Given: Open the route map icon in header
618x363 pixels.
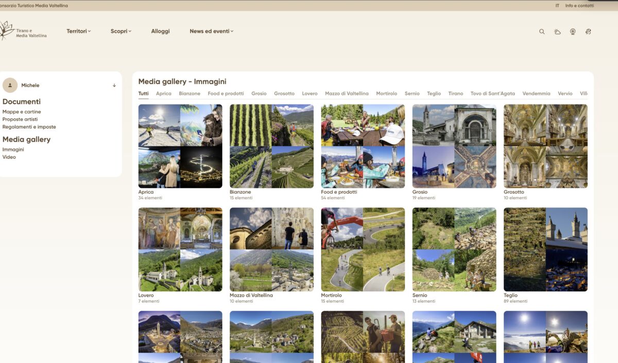Looking at the screenshot, I should (588, 31).
